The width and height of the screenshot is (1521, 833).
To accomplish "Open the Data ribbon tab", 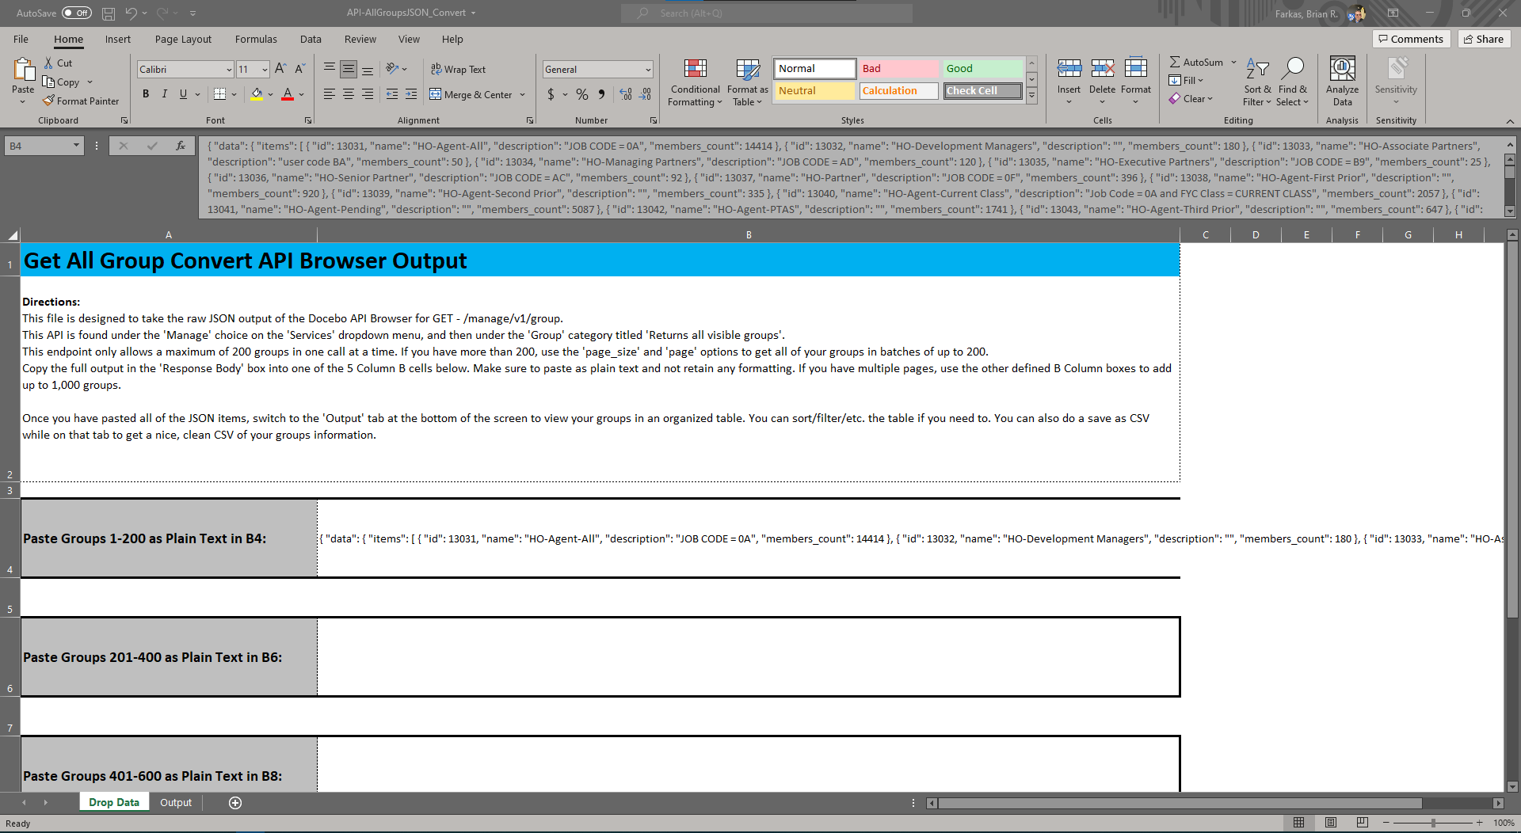I will pyautogui.click(x=311, y=39).
